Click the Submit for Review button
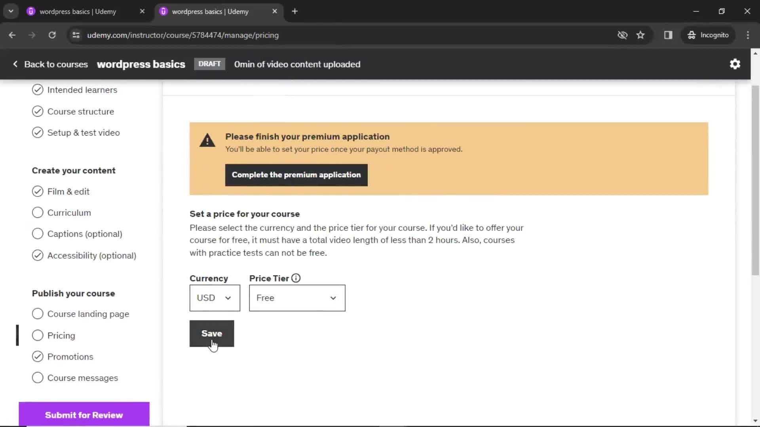The height and width of the screenshot is (427, 760). 84,415
